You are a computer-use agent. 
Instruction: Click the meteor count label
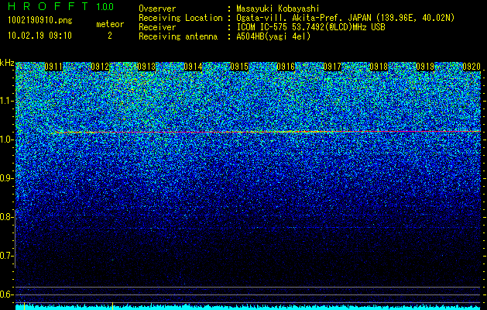point(110,24)
